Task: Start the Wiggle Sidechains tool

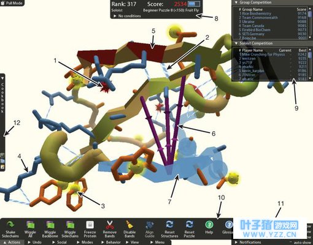Action: [70, 230]
